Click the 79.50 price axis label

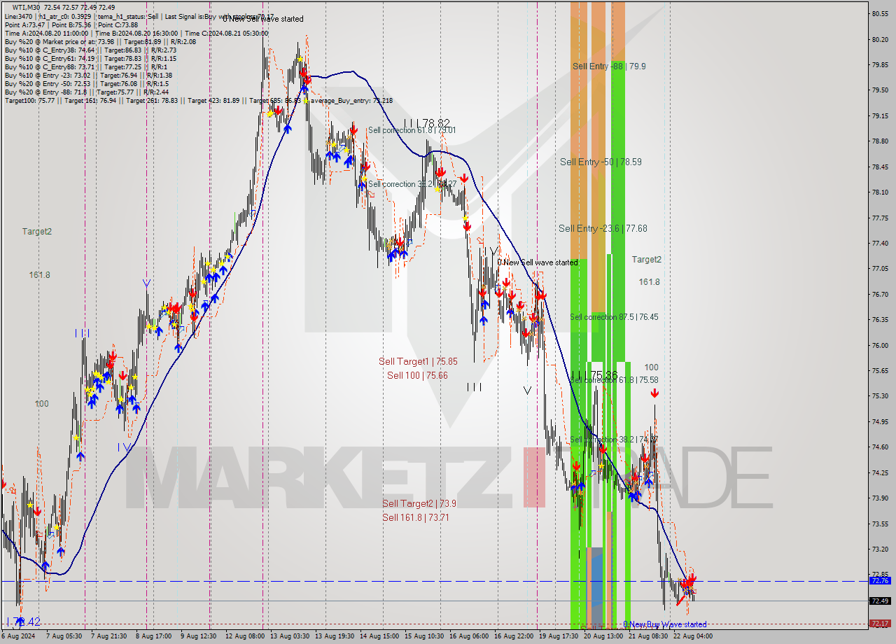[x=880, y=90]
